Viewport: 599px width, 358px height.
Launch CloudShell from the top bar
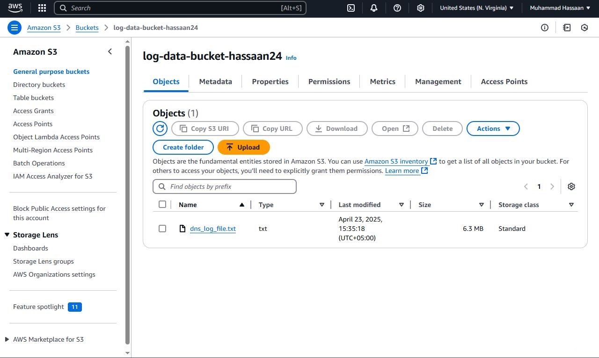(351, 8)
